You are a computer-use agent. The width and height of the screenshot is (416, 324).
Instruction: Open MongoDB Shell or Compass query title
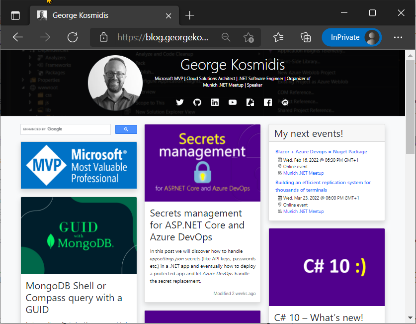(x=74, y=298)
